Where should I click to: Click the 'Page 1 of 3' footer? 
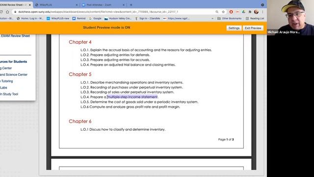pos(226,139)
